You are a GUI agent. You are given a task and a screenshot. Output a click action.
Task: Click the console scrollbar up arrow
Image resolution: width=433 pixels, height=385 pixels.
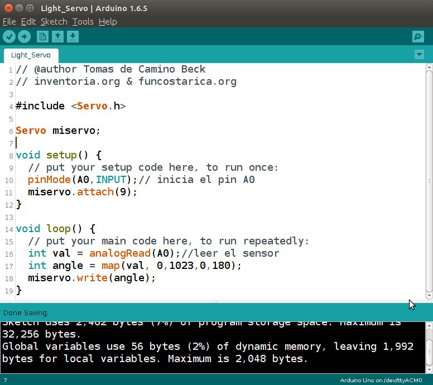(x=429, y=326)
